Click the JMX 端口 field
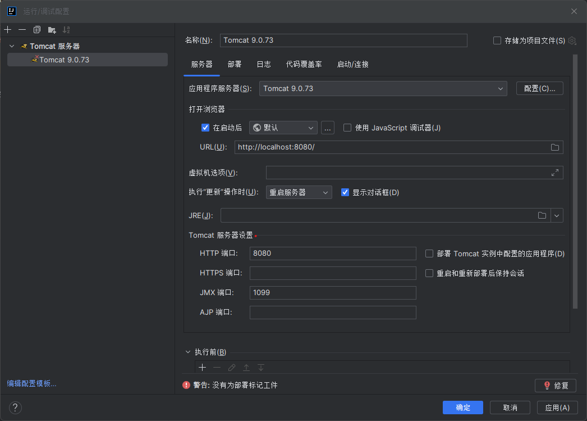The image size is (587, 421). [333, 293]
